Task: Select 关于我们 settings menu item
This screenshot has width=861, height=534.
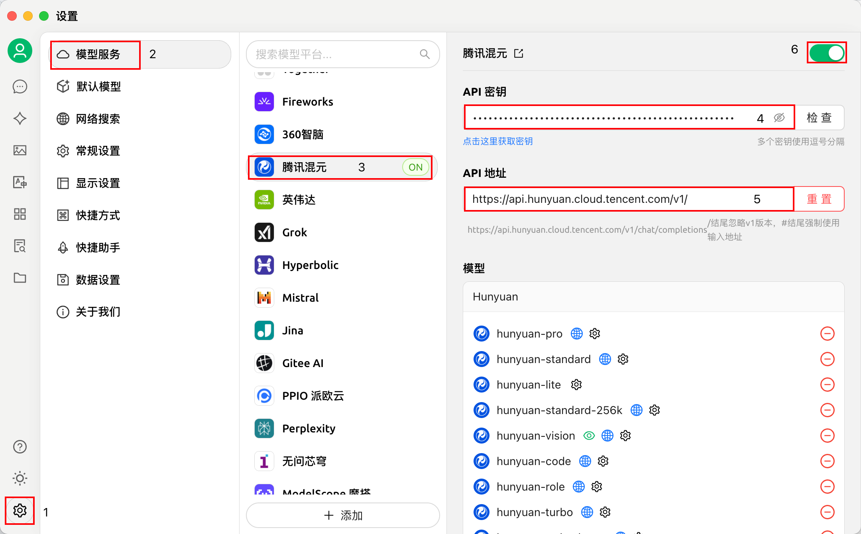Action: 140,312
